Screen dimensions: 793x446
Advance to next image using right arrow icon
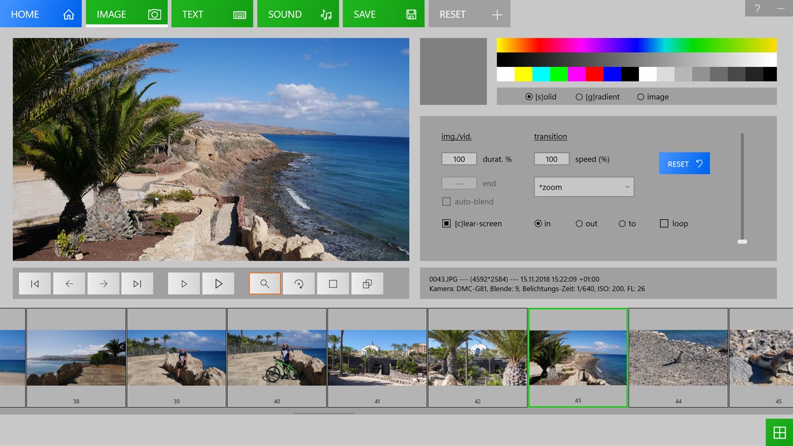pyautogui.click(x=103, y=283)
